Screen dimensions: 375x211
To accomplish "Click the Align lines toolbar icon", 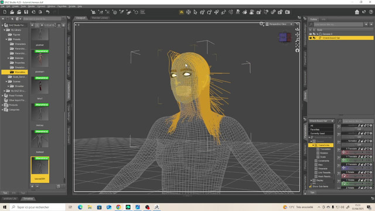I will [143, 12].
